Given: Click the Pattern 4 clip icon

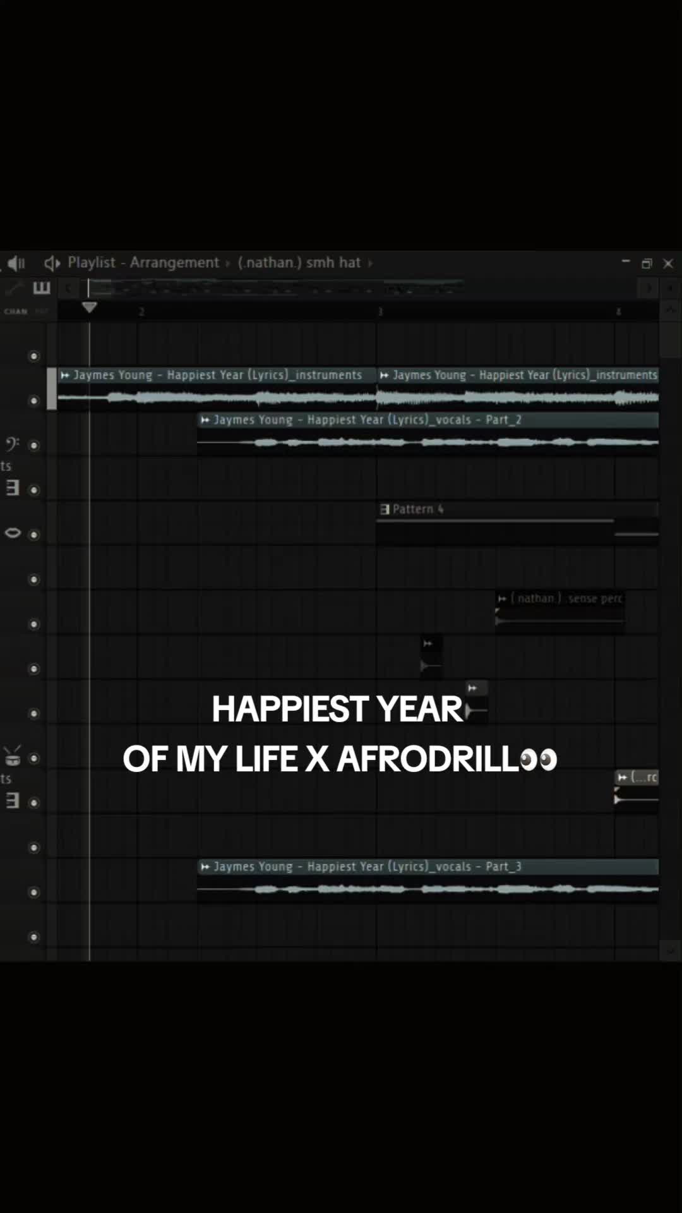Looking at the screenshot, I should pos(385,509).
